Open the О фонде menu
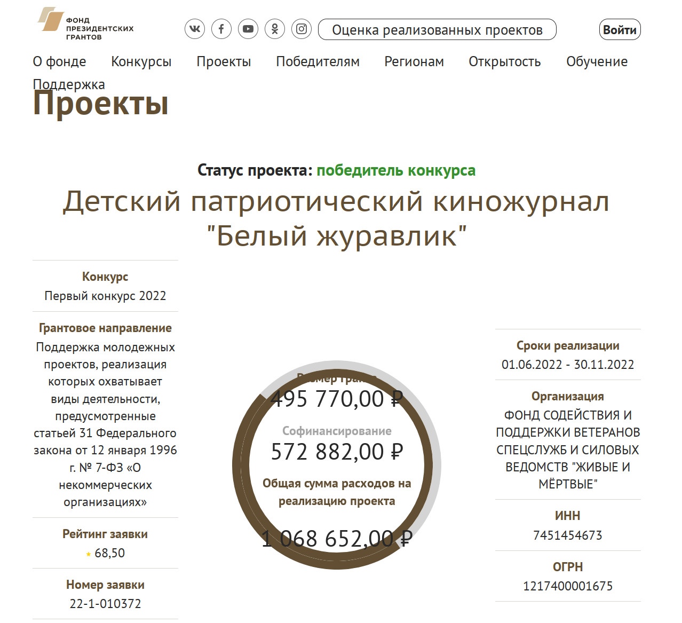The image size is (682, 623). tap(59, 61)
